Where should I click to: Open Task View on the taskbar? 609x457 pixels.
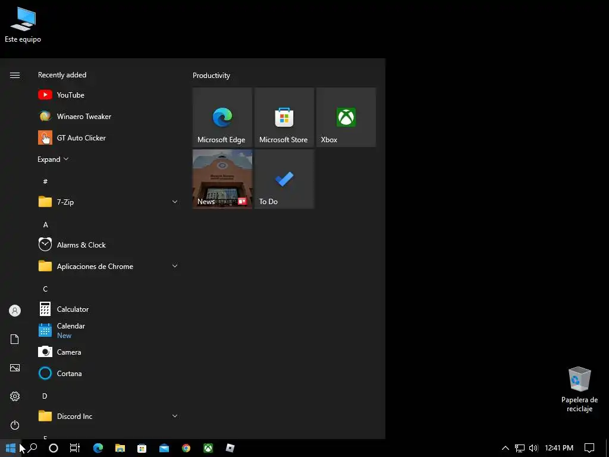coord(74,448)
